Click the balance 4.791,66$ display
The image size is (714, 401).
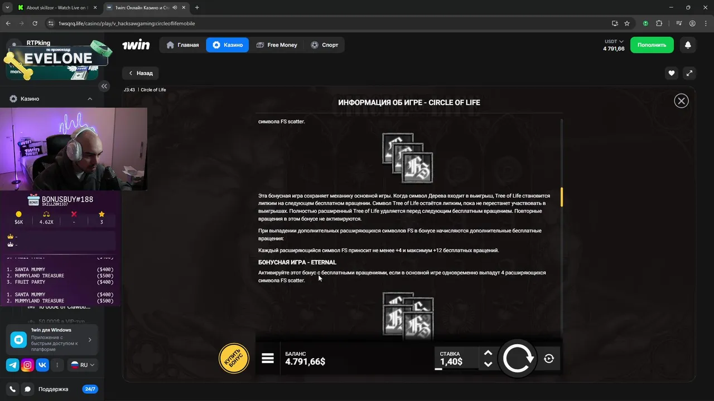(x=305, y=361)
